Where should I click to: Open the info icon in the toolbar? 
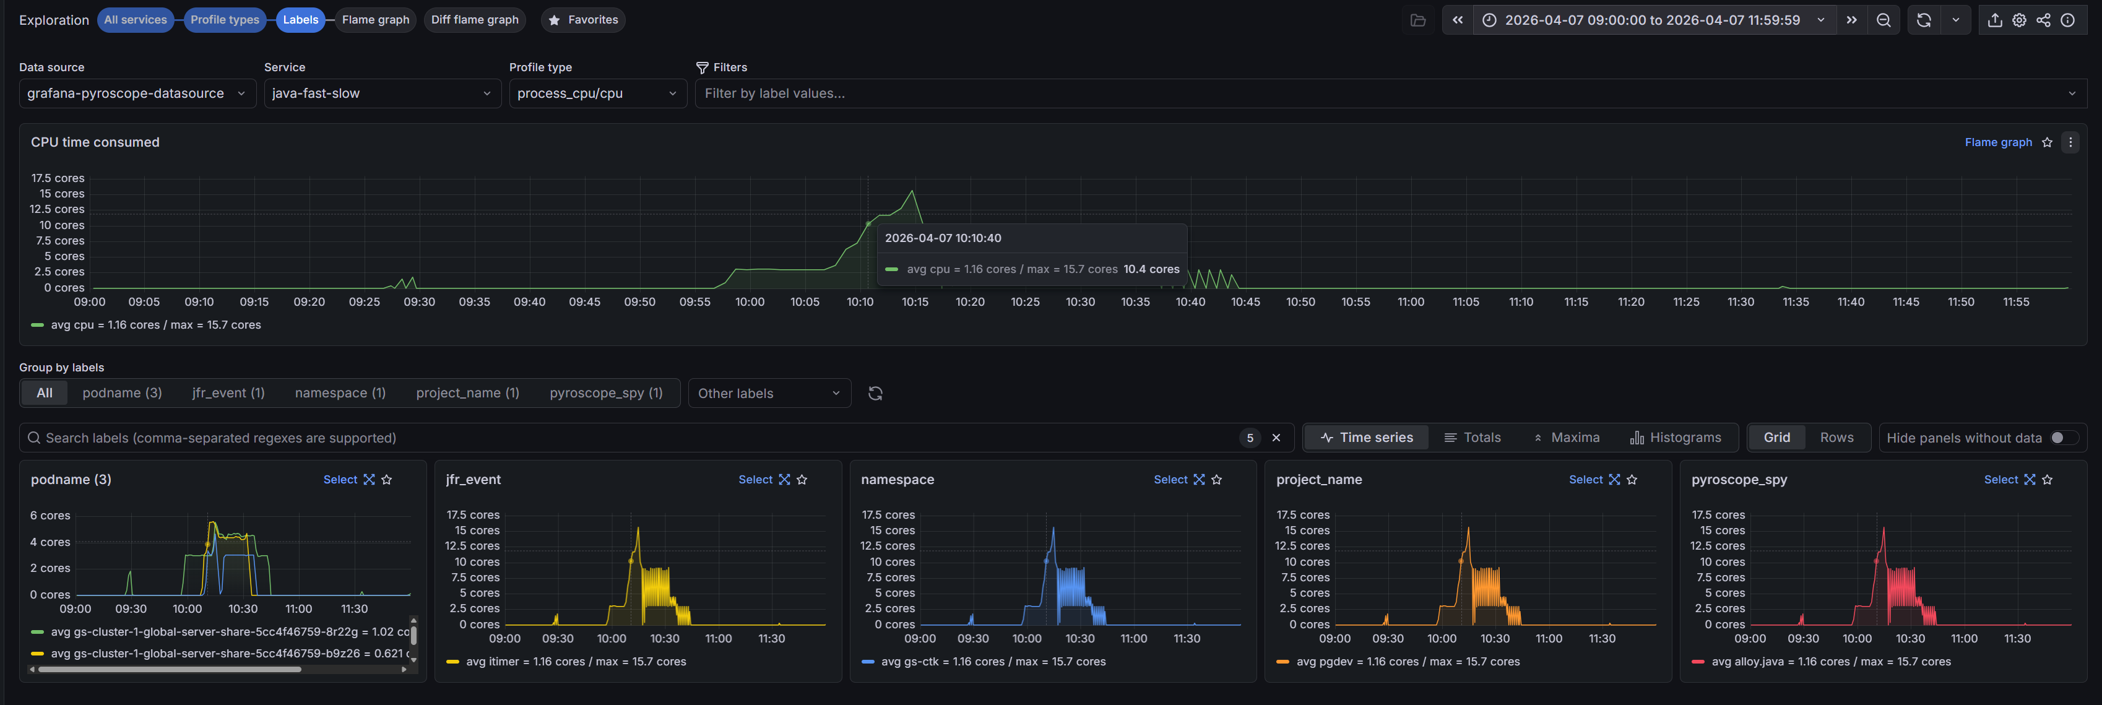2067,20
